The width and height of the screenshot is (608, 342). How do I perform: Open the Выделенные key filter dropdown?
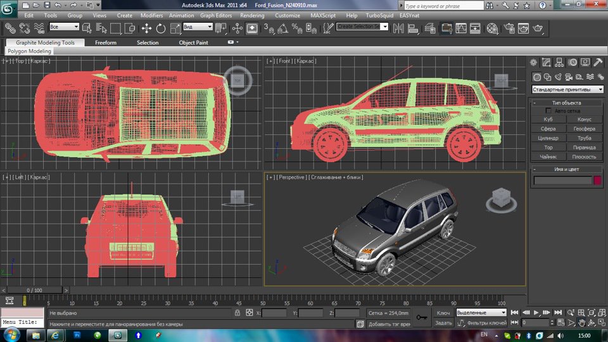(481, 312)
